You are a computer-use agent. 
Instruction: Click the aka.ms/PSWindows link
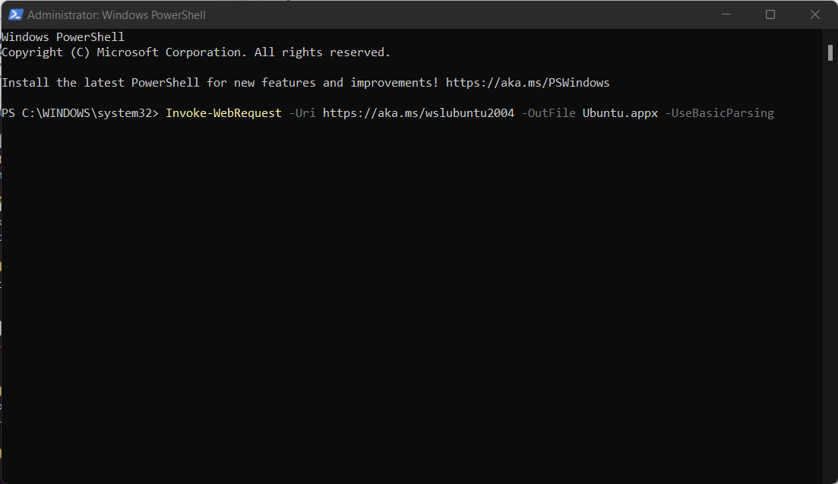click(527, 82)
